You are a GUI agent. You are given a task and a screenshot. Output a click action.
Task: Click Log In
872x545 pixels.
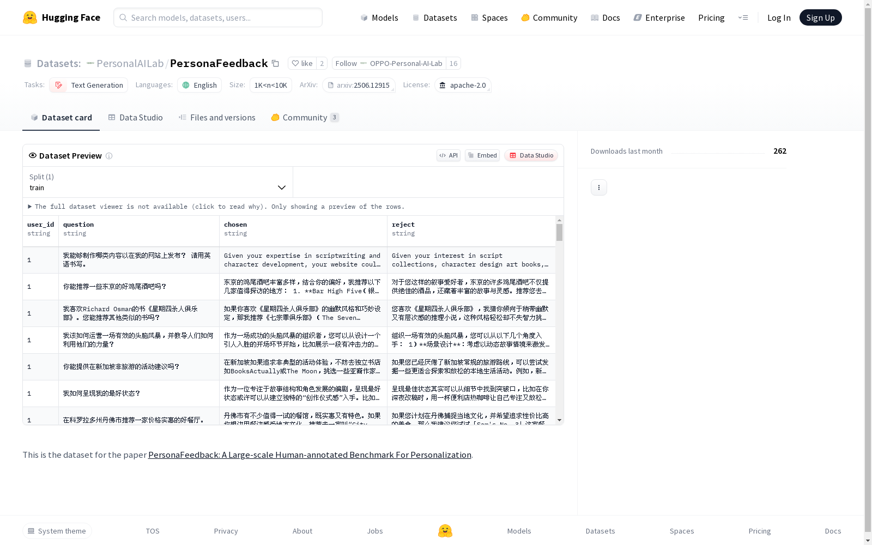(779, 17)
